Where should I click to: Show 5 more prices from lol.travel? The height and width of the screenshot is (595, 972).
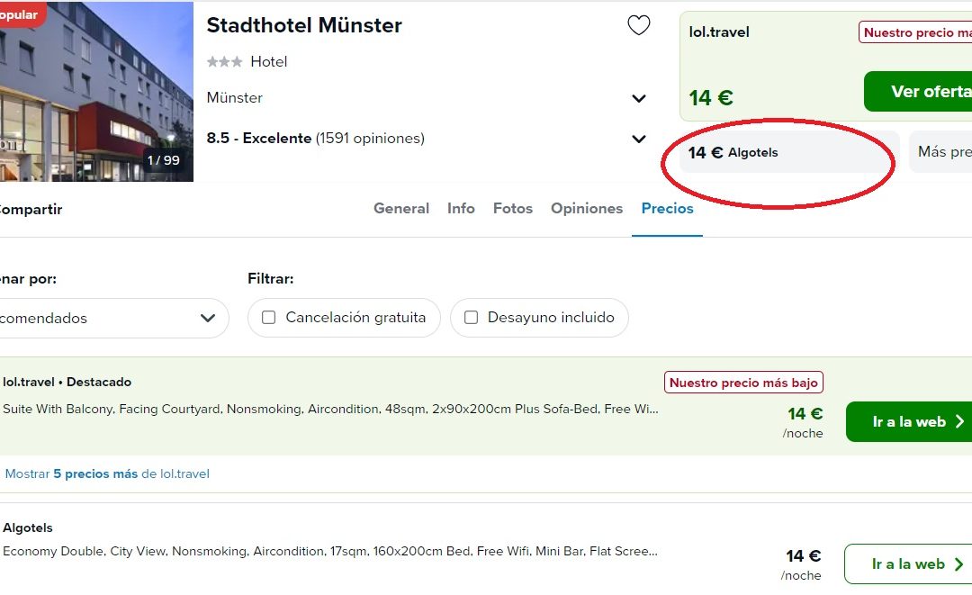pos(107,473)
